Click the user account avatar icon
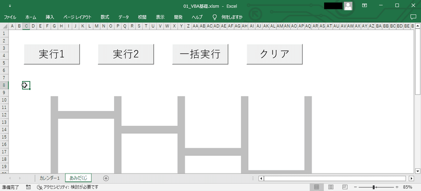This screenshot has width=421, height=191. point(348,6)
